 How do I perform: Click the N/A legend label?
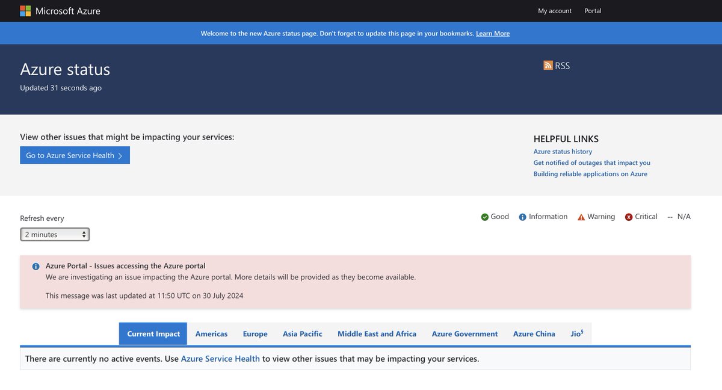click(684, 217)
